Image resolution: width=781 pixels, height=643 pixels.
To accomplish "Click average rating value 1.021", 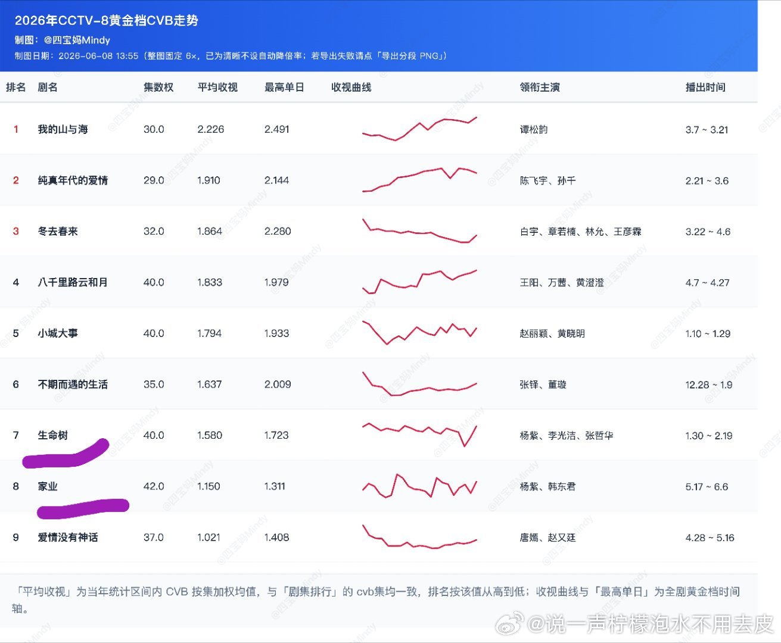I will pos(209,538).
